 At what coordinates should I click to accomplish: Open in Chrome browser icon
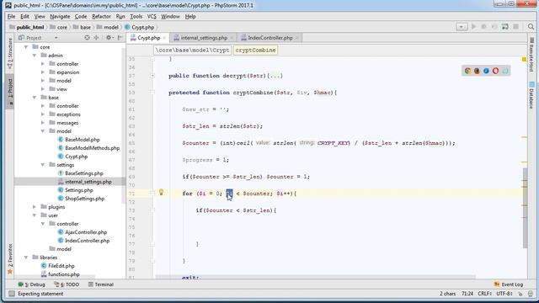coord(467,71)
